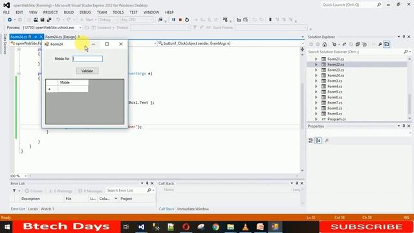
Task: Expand the Form21.cs node
Action: click(316, 59)
